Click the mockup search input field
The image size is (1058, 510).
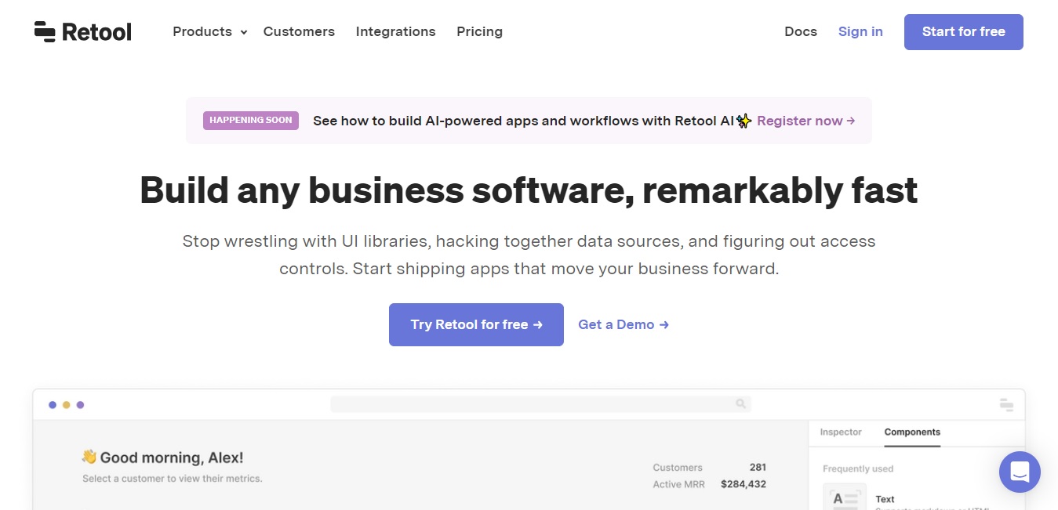coord(540,404)
